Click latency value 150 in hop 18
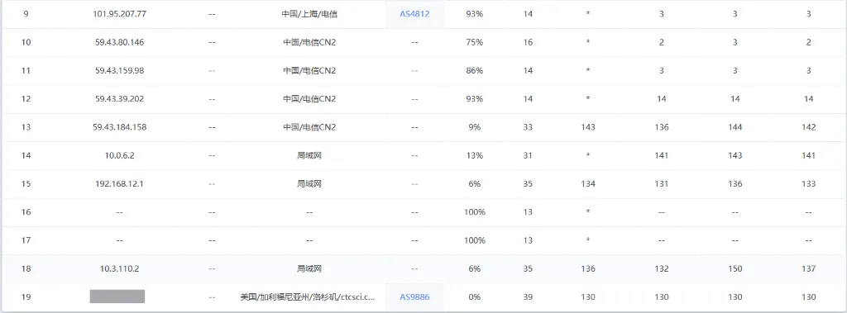 point(735,268)
